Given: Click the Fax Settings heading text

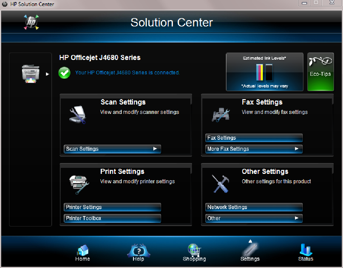Looking at the screenshot, I should click(262, 102).
